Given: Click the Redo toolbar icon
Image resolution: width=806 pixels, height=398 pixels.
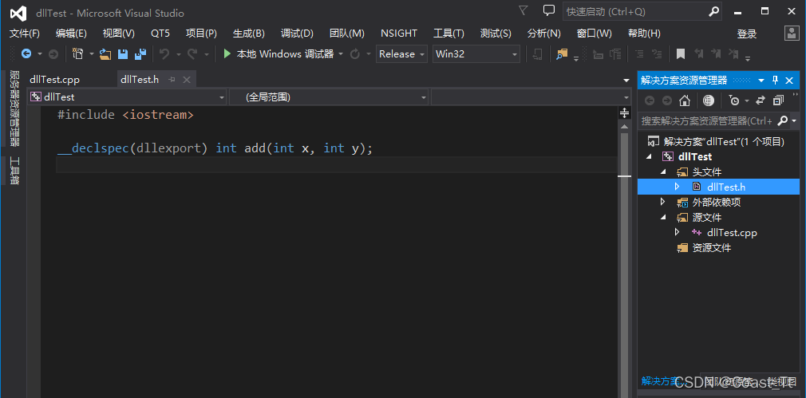Looking at the screenshot, I should tap(192, 54).
